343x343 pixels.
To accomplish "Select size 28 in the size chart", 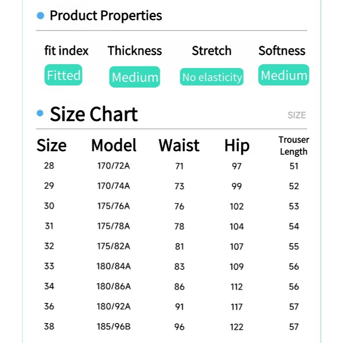I will (x=49, y=166).
